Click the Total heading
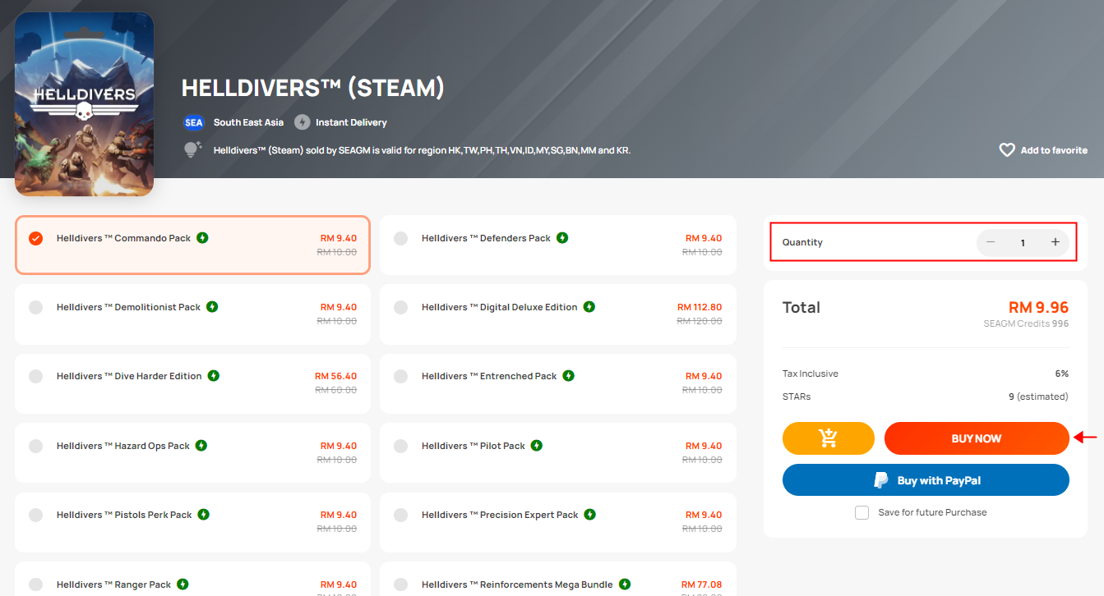 (801, 307)
